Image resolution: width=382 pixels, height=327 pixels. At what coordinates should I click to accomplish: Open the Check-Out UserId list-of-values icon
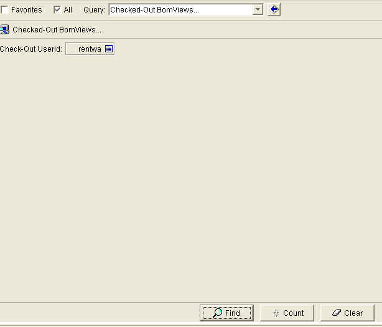point(109,49)
